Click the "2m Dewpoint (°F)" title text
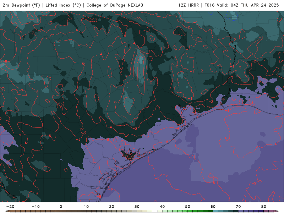The width and height of the screenshot is (284, 213). coord(21,5)
